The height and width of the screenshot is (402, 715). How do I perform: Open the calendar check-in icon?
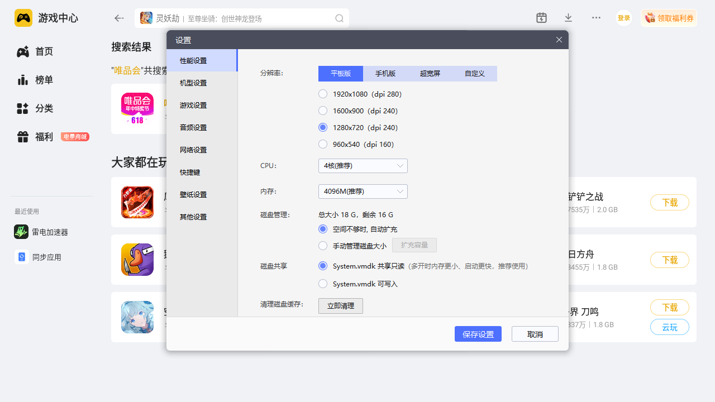click(541, 18)
